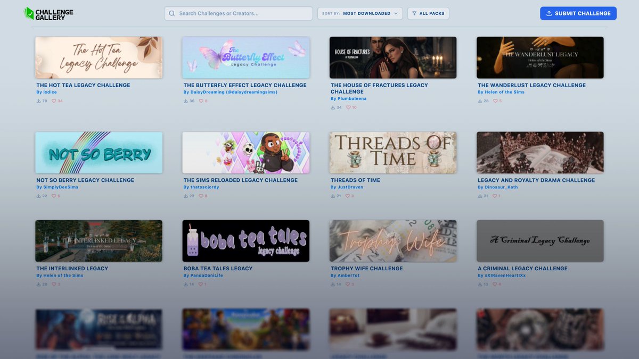
Task: Like Not So Berry Legacy Challenge heart
Action: (54, 196)
